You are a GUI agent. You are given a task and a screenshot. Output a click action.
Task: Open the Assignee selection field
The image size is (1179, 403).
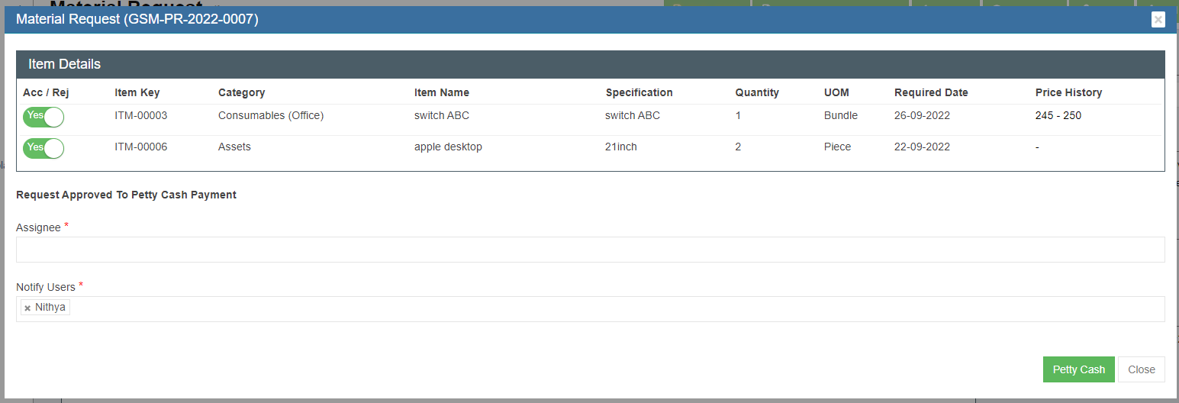pos(590,250)
